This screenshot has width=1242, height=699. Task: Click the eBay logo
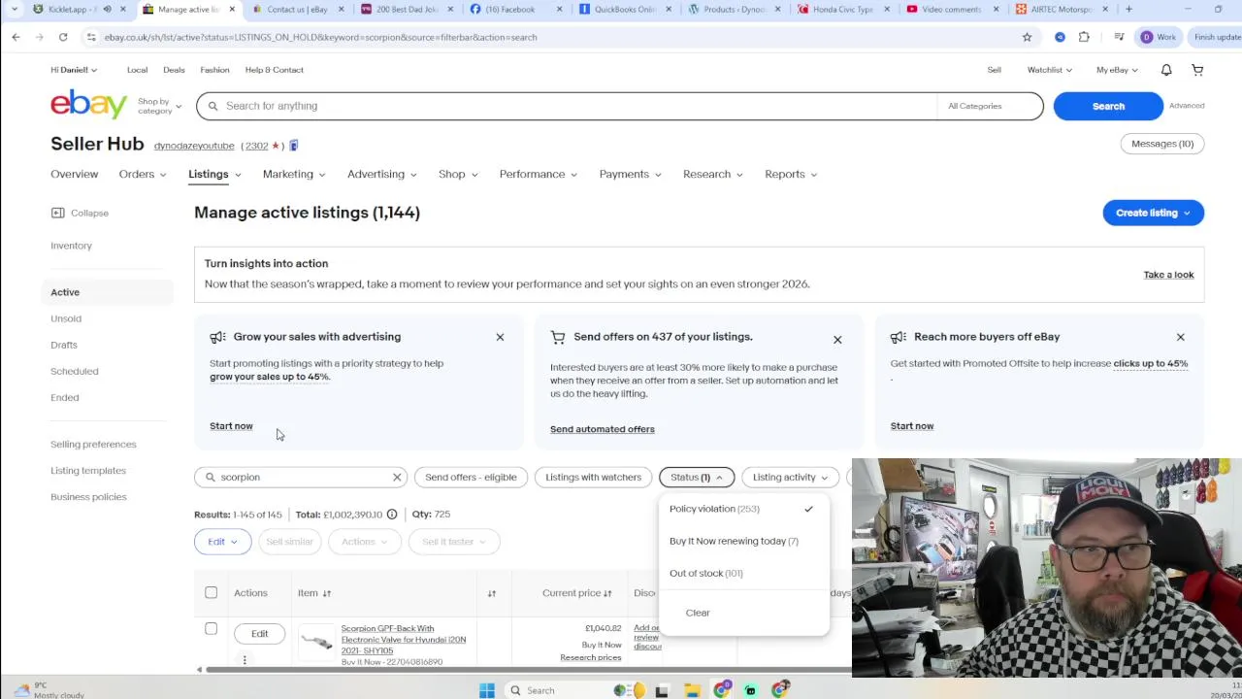[x=89, y=104]
